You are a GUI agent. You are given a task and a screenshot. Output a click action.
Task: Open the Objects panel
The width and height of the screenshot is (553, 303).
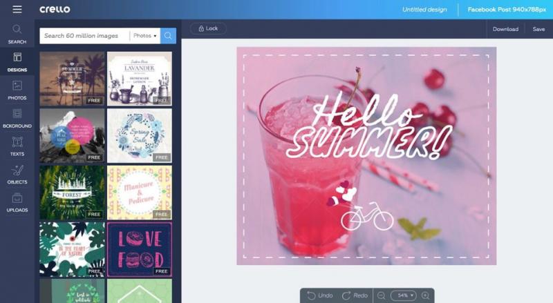pos(17,175)
